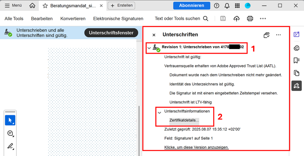The image size is (304, 156).
Task: Select 'Feld: Signature1 auf Seite 1' line
Action: pyautogui.click(x=188, y=138)
